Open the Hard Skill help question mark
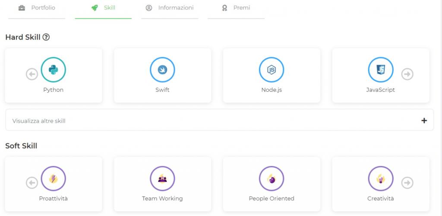Screen dimensions: 442x216 click(x=46, y=37)
